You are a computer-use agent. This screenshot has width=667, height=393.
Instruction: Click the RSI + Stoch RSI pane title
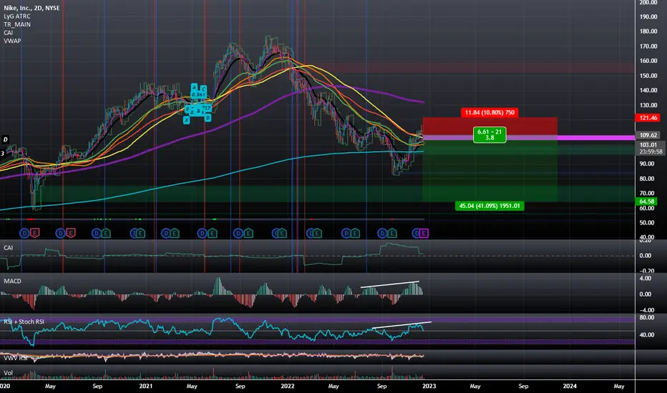point(24,322)
